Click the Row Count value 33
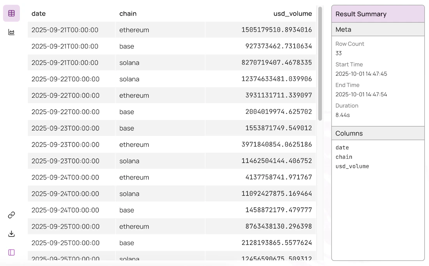 point(339,53)
